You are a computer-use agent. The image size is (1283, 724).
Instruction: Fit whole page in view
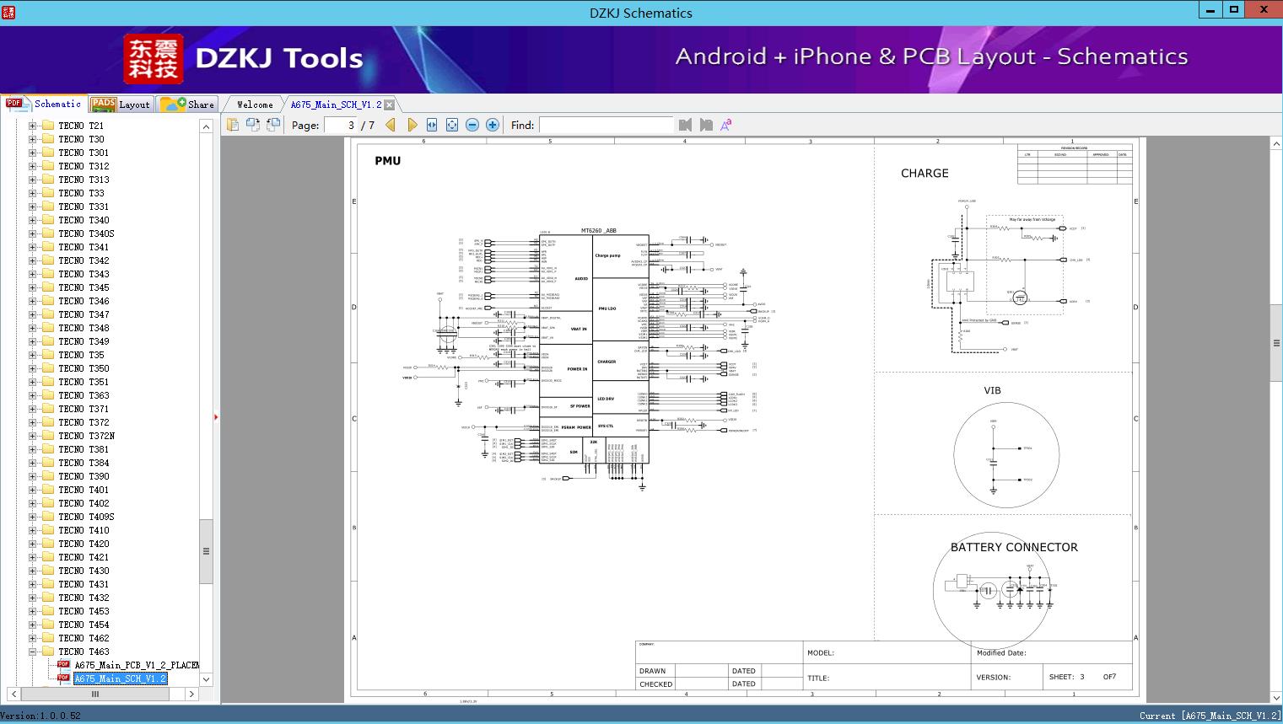pyautogui.click(x=452, y=125)
